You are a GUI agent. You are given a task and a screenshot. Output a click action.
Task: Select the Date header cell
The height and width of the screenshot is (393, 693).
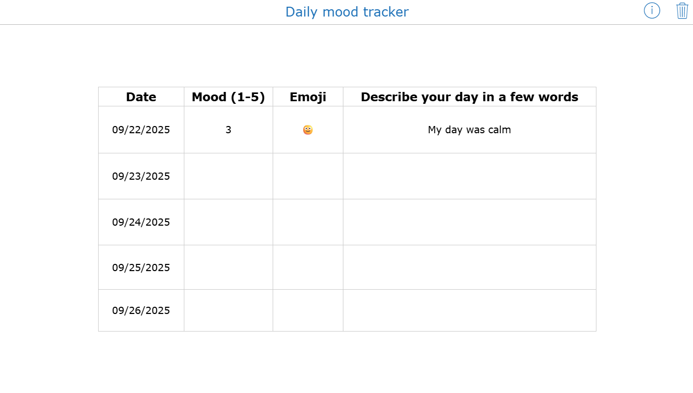coord(140,97)
